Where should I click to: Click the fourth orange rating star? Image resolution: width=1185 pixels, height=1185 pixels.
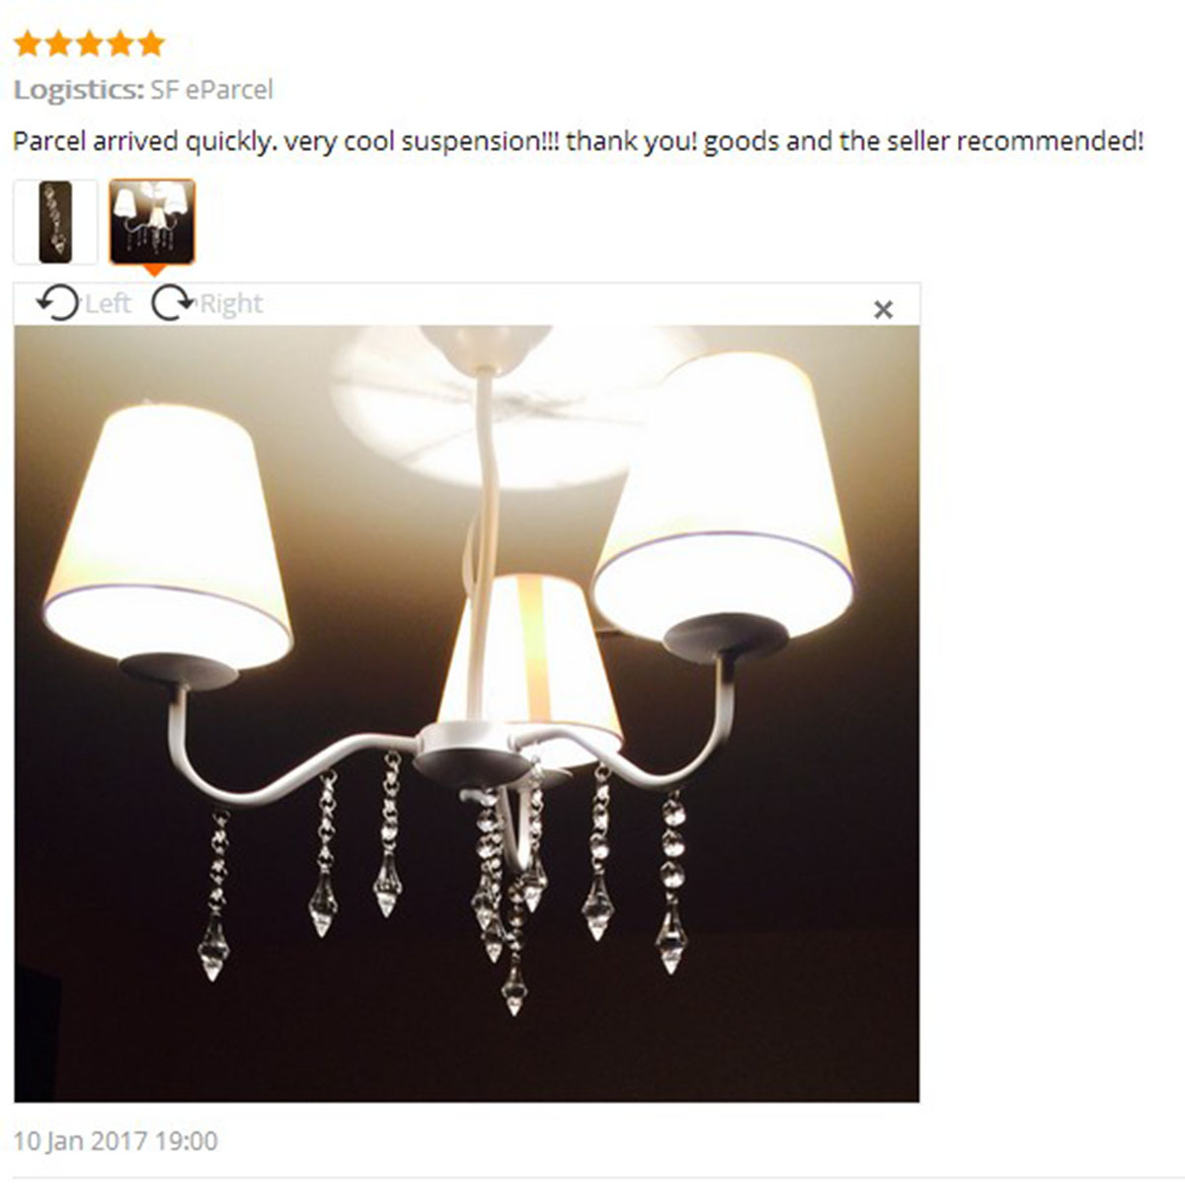(119, 43)
